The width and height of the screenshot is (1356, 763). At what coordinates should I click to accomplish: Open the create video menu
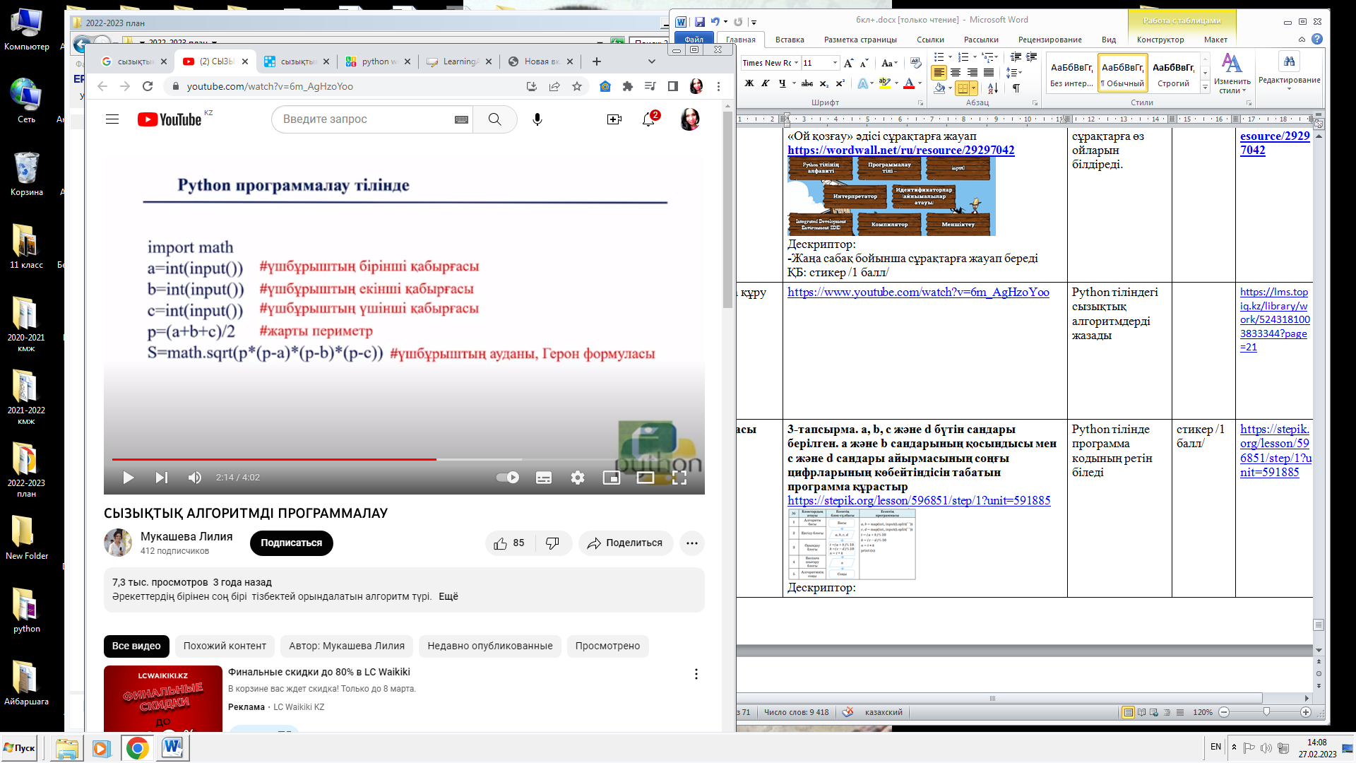click(x=614, y=119)
